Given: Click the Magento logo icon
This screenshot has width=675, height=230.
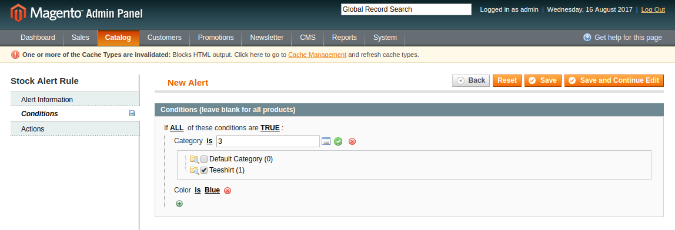Looking at the screenshot, I should (18, 13).
